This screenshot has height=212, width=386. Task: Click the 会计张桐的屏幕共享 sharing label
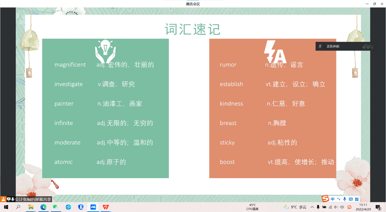pos(33,199)
